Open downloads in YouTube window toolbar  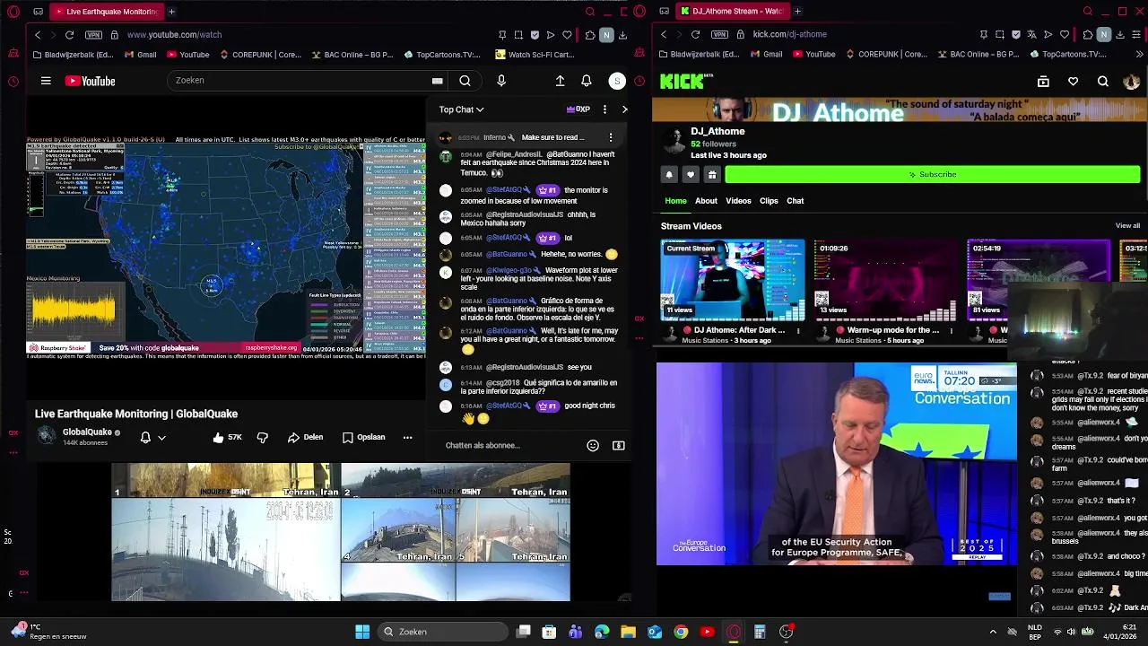tap(622, 34)
